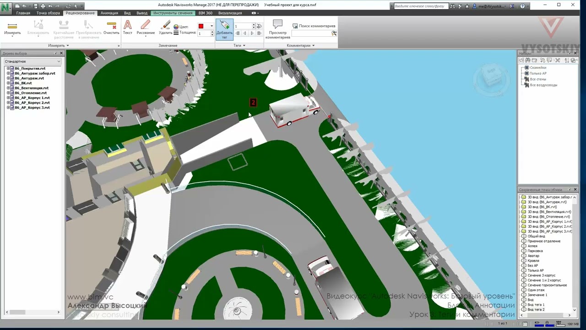Click the tag ID number field
The width and height of the screenshot is (586, 330).
[x=243, y=26]
